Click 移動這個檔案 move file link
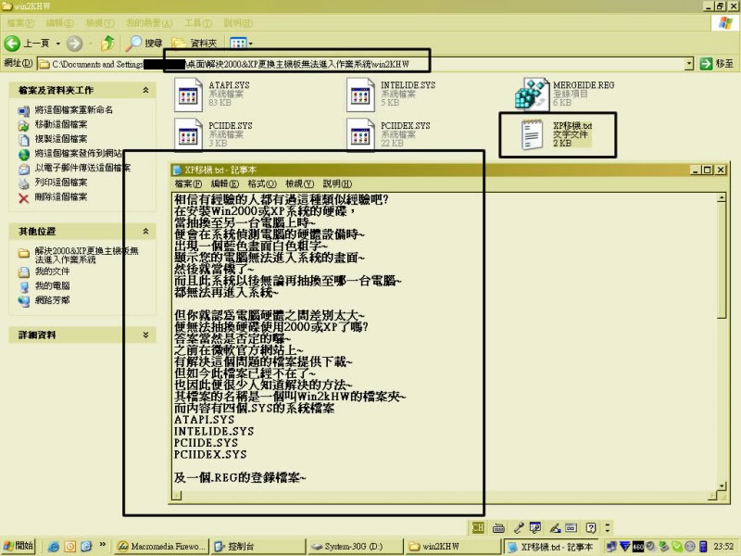 (x=61, y=124)
